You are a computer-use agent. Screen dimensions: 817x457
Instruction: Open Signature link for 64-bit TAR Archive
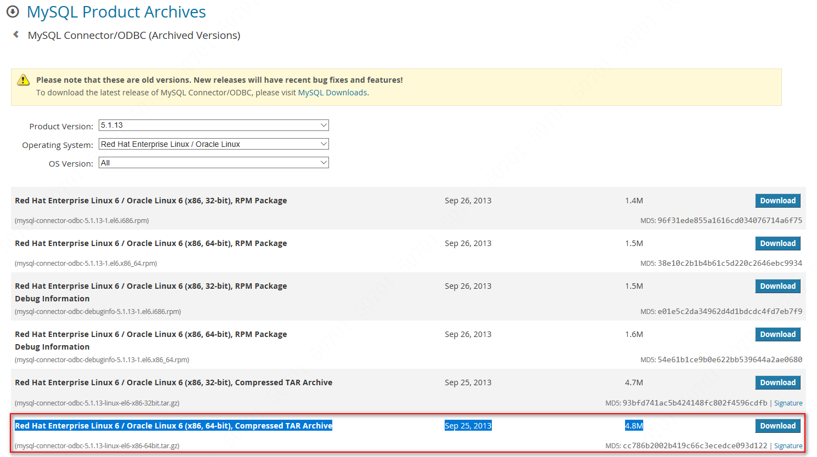coord(788,446)
